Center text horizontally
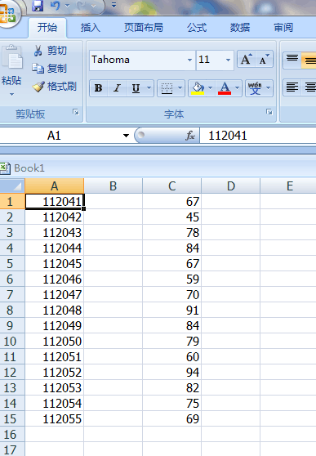The image size is (316, 456). click(x=310, y=87)
